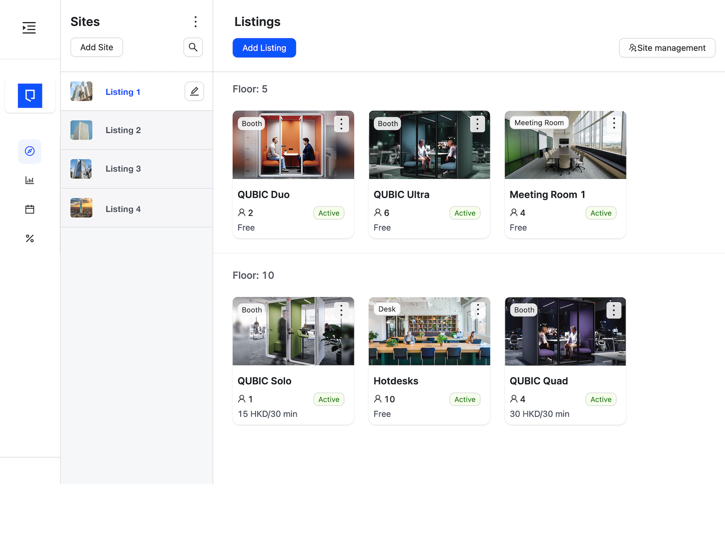This screenshot has height=543, width=725.
Task: Open the QUBIC Duo card options menu
Action: (x=341, y=124)
